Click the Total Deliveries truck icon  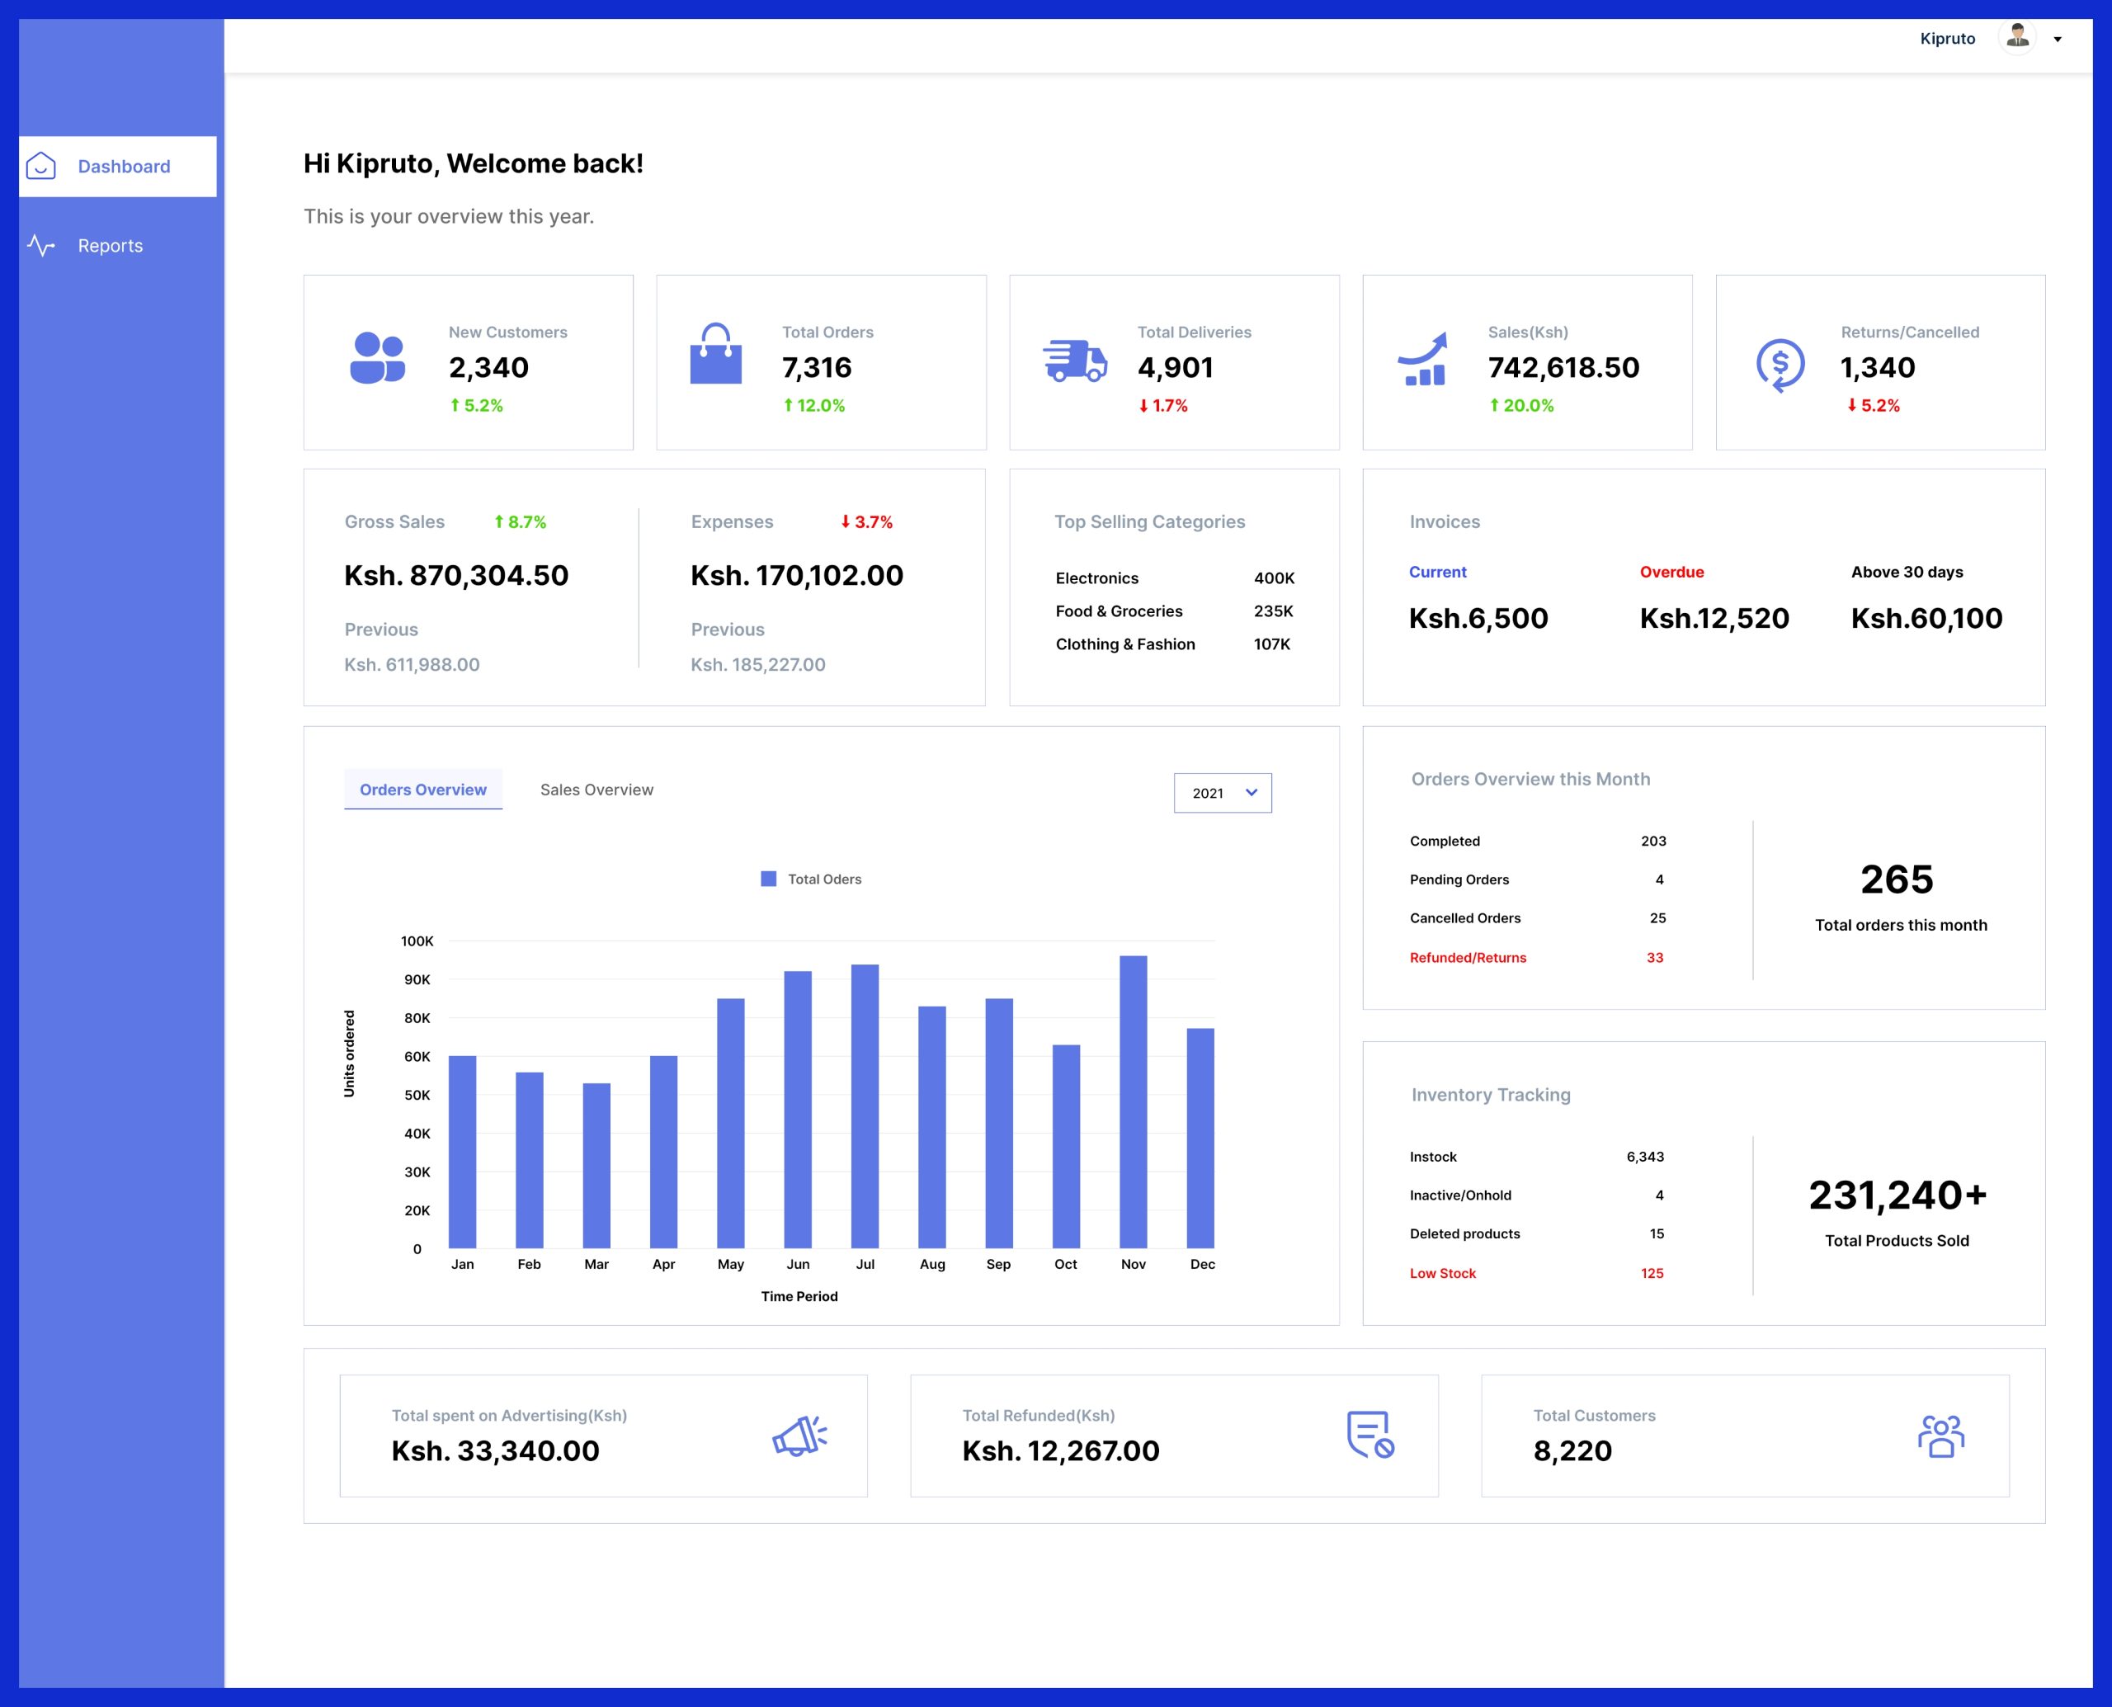[1075, 360]
